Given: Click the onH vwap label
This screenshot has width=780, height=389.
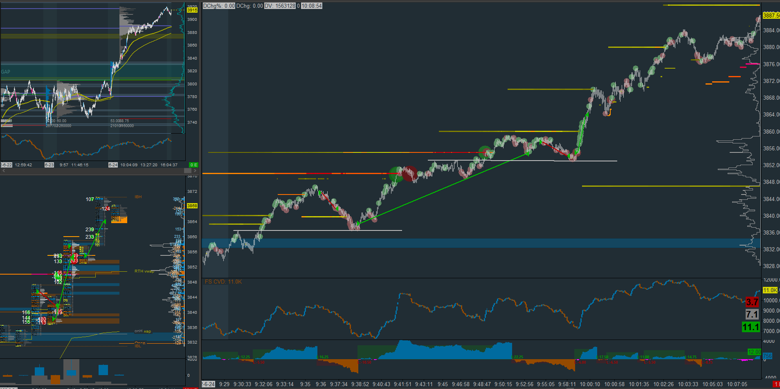Looking at the screenshot, I should [x=143, y=331].
